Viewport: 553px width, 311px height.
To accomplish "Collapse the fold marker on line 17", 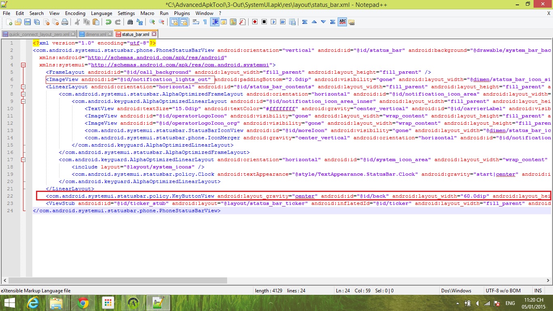I will pos(23,160).
